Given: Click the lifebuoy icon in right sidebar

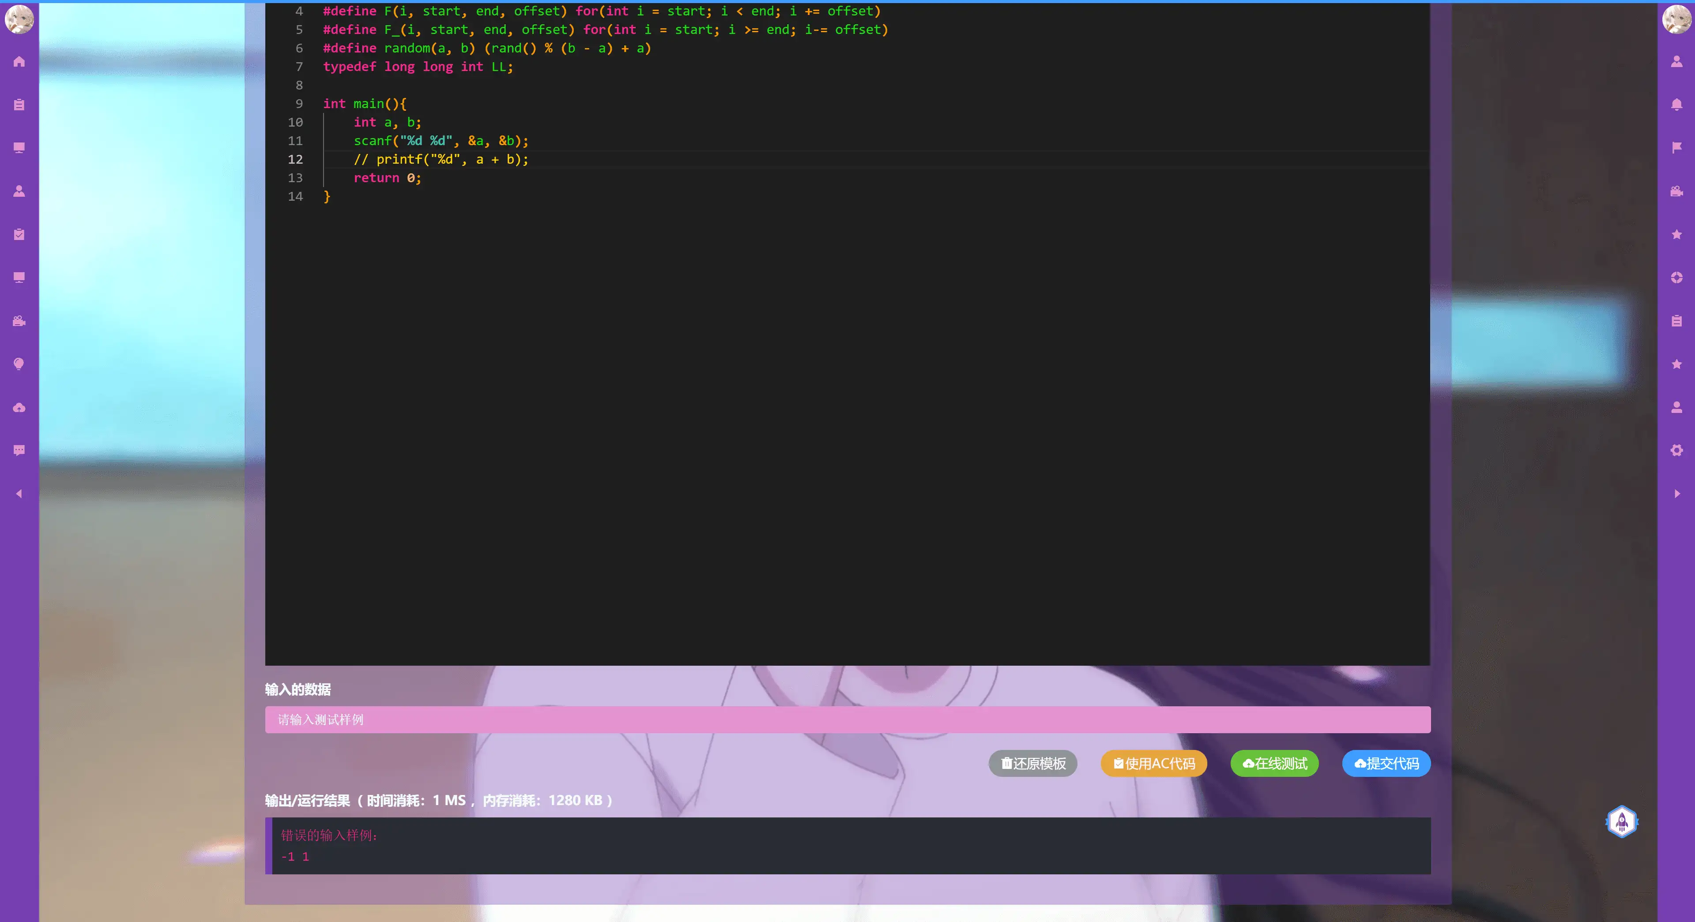Looking at the screenshot, I should click(x=1676, y=277).
